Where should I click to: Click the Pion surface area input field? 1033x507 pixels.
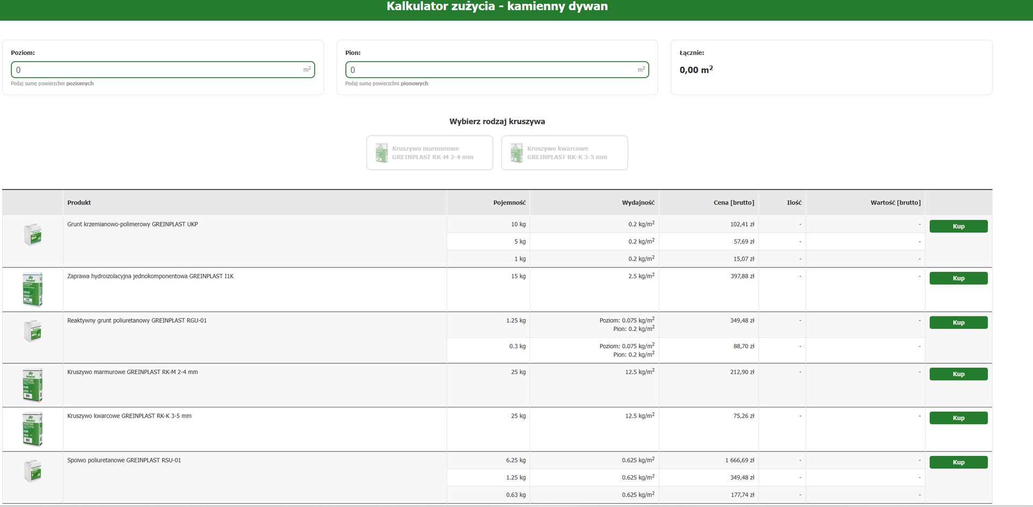497,70
